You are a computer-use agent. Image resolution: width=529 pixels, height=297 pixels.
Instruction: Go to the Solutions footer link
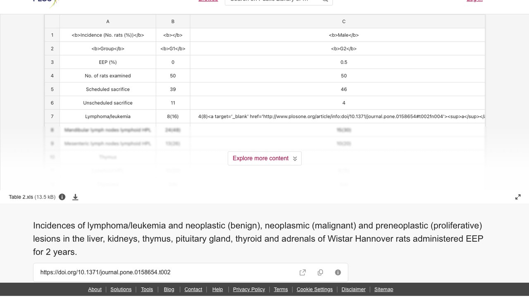(x=121, y=290)
